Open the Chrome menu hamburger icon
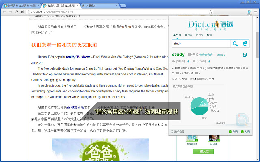Viewport: 260px width, 162px height. pos(256,12)
